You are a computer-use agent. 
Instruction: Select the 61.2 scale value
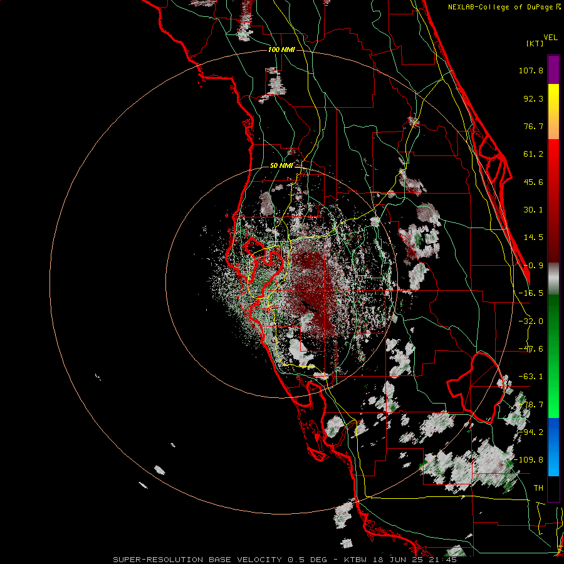pos(533,154)
